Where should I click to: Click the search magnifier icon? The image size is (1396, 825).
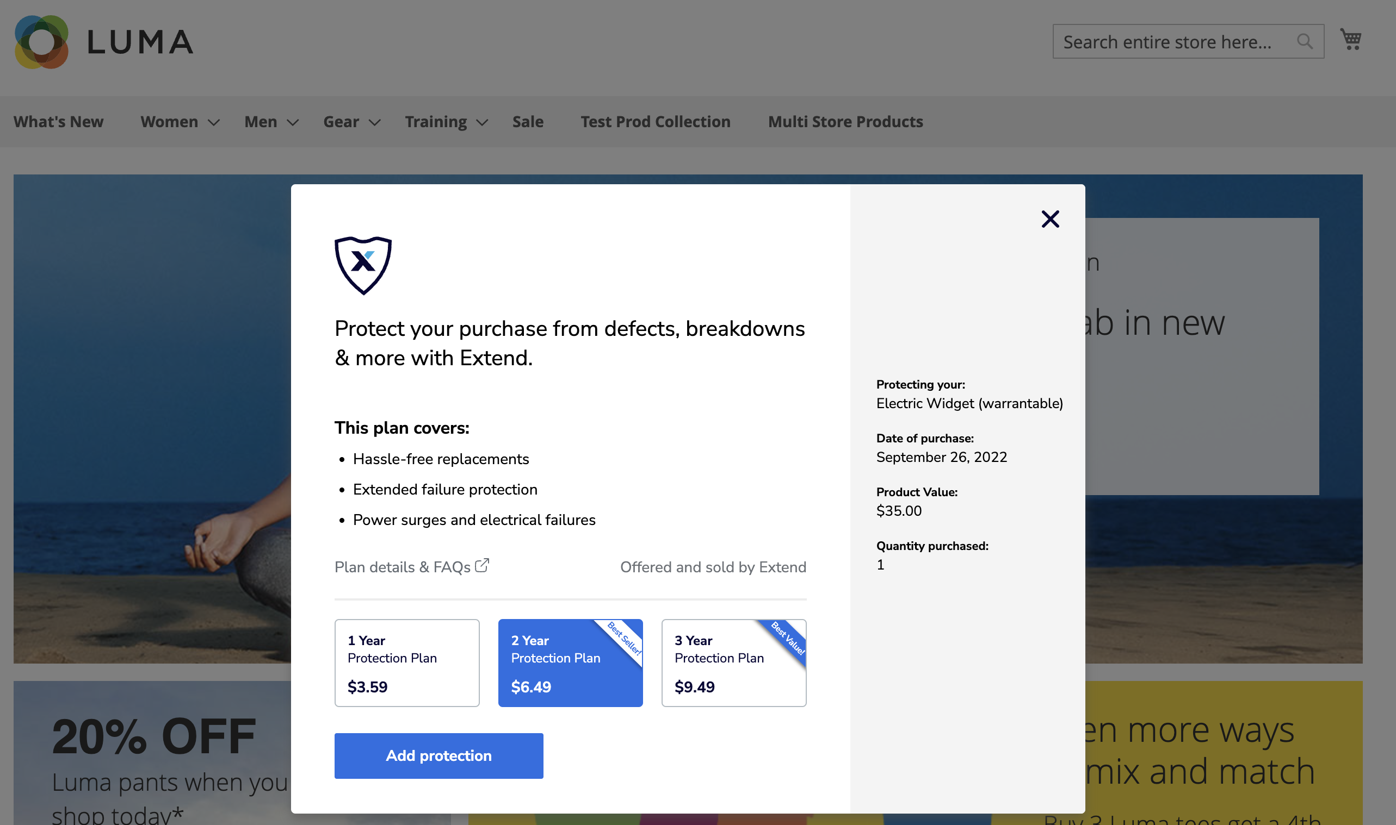point(1304,41)
